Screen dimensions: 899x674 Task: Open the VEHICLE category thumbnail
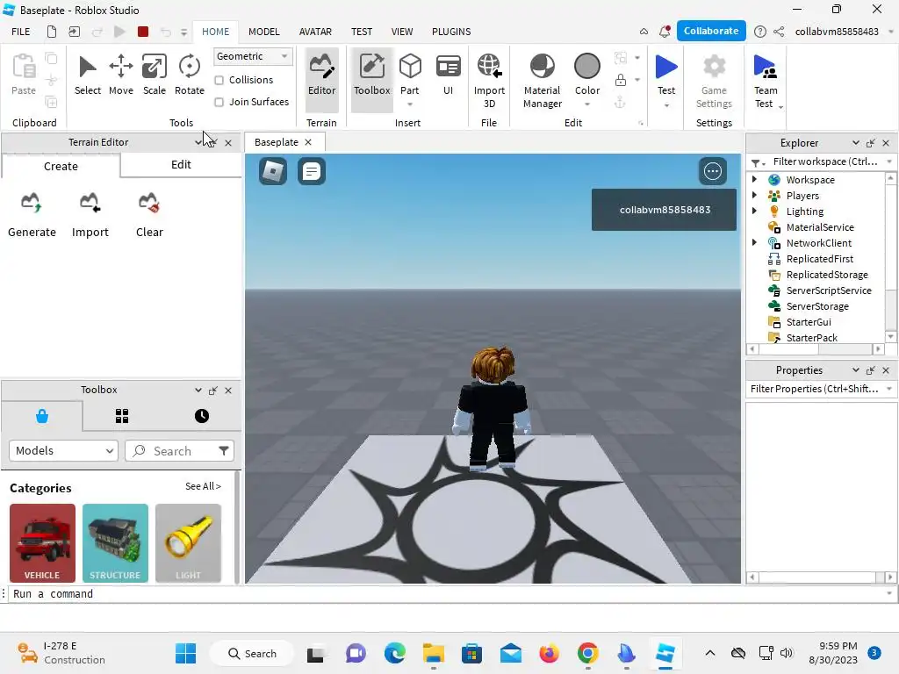(42, 543)
